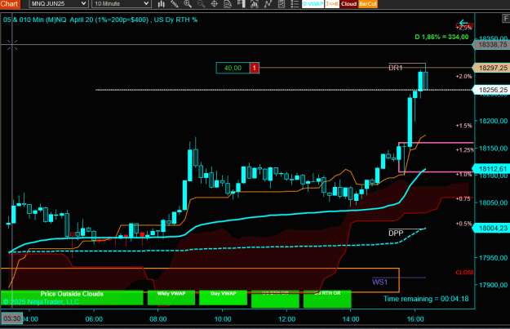Image resolution: width=510 pixels, height=329 pixels.
Task: Click the chart title 05 & 010 Min text
Action: 100,20
